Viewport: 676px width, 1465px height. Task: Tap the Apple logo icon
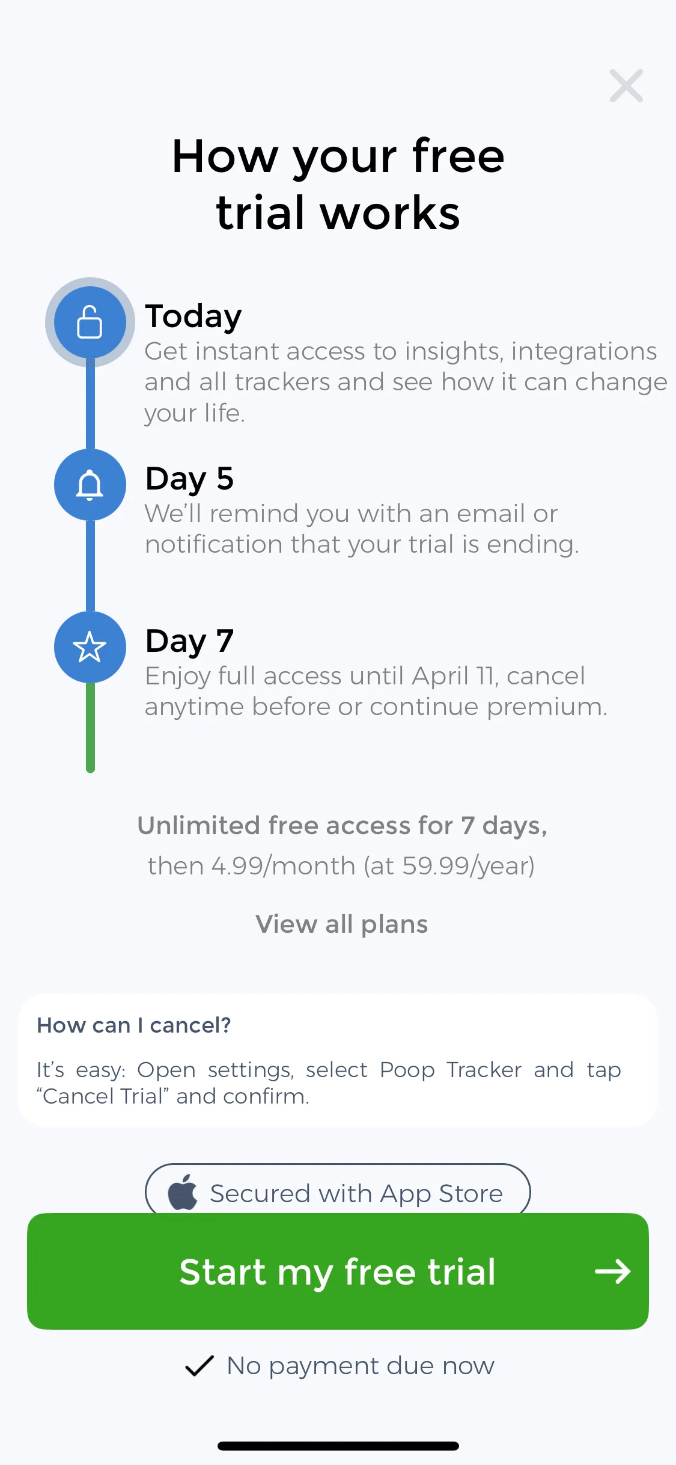point(183,1192)
